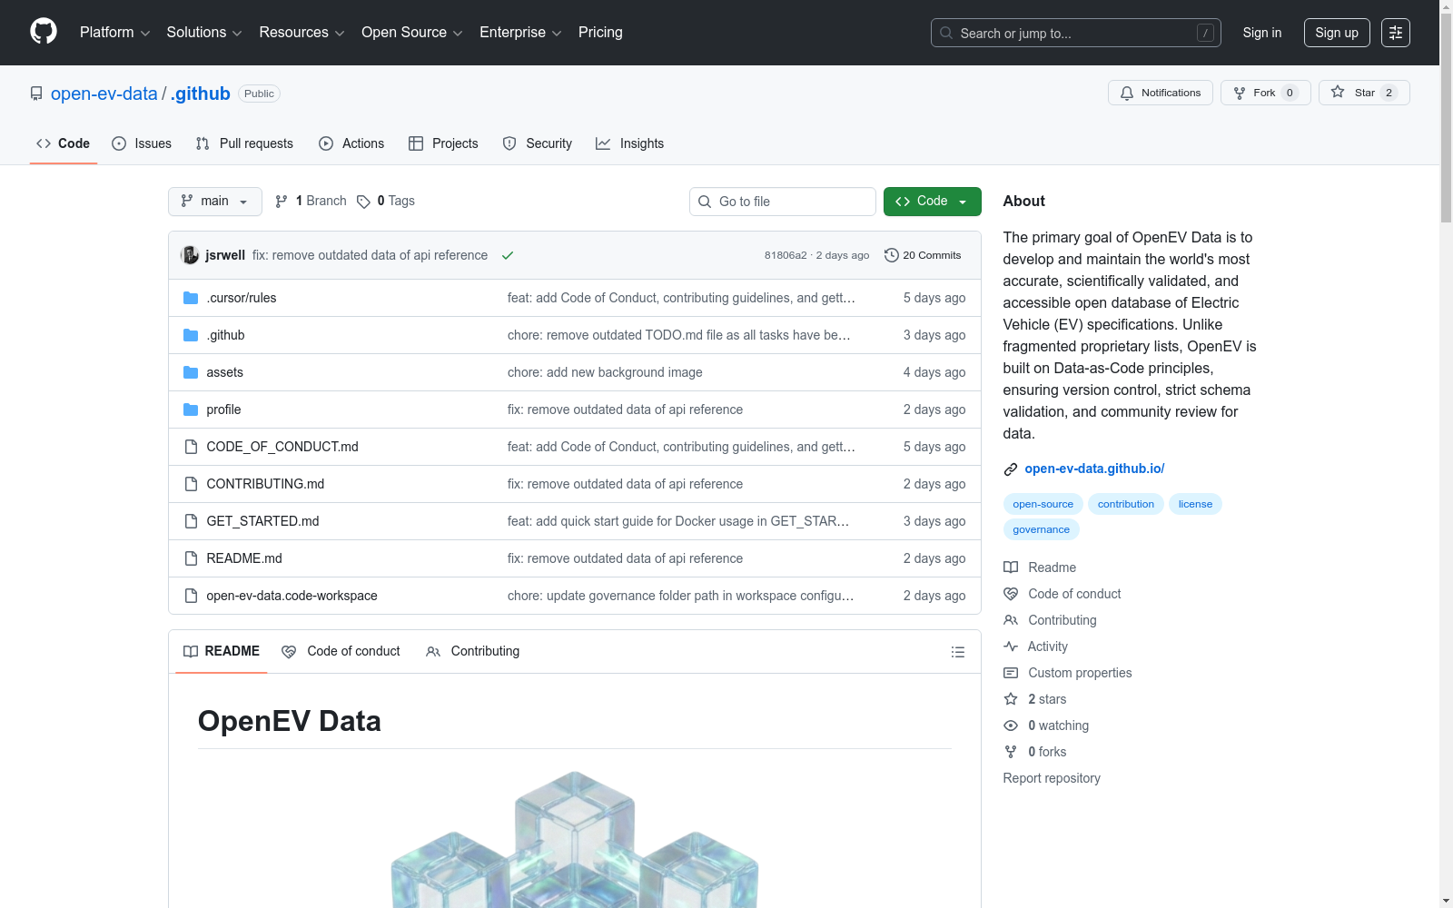The height and width of the screenshot is (908, 1453).
Task: Click the link icon beside the website URL
Action: 1011,469
